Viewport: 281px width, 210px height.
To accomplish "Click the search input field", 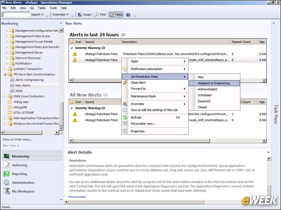I will click(16, 14).
